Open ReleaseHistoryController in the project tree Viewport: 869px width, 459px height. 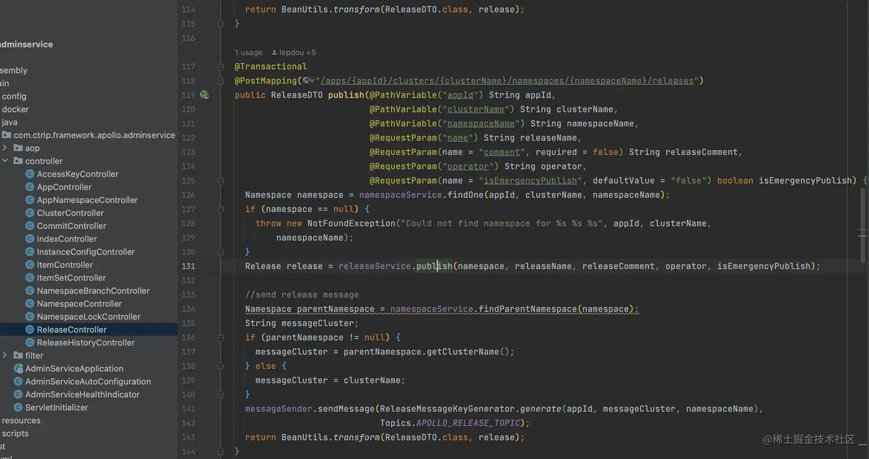[86, 342]
